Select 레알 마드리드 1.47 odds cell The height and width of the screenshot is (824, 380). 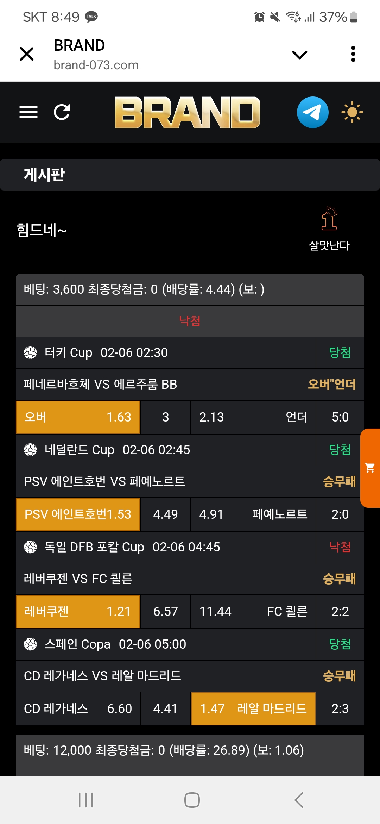click(253, 709)
